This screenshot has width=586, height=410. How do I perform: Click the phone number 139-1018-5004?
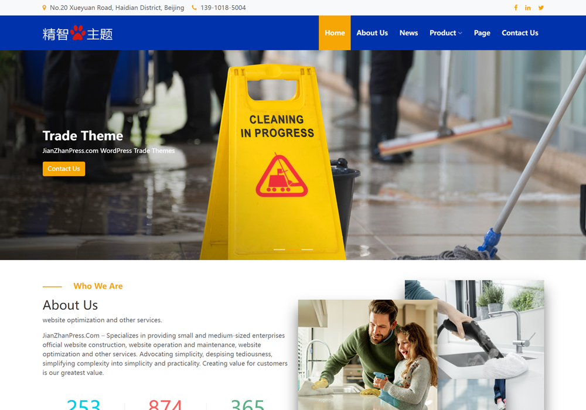point(223,8)
